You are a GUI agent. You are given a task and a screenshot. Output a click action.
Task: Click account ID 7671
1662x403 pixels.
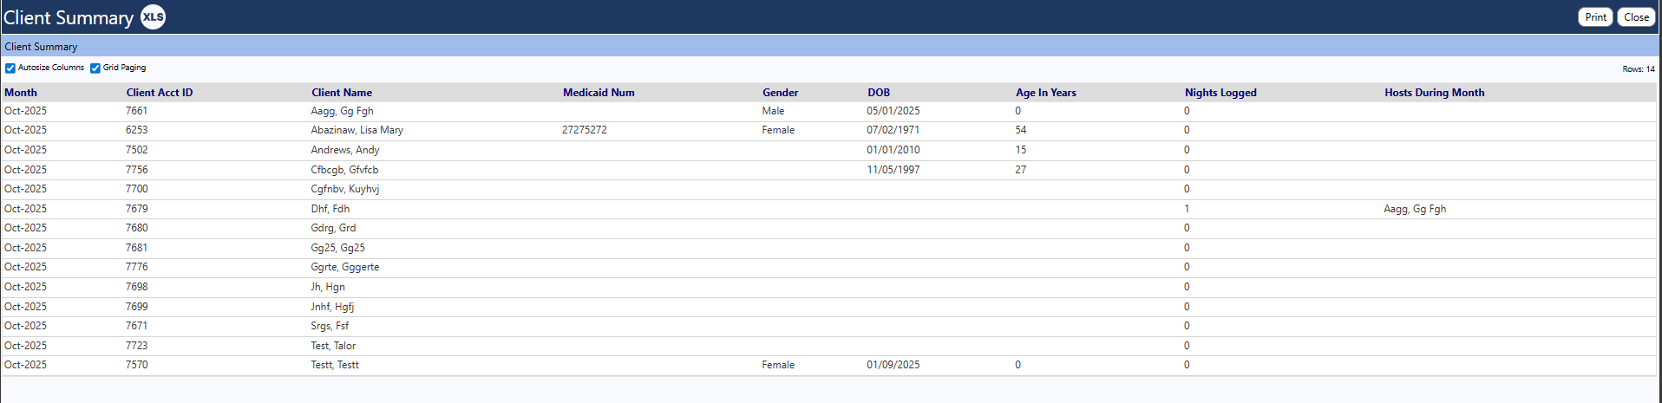point(136,326)
